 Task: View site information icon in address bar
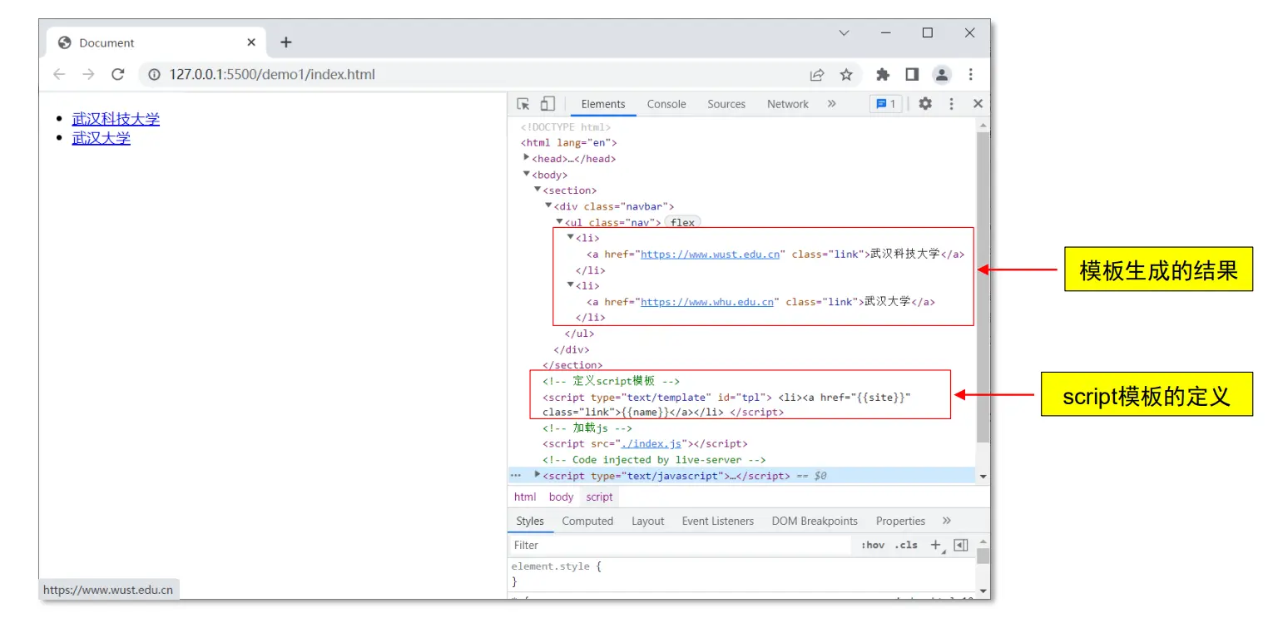point(154,75)
